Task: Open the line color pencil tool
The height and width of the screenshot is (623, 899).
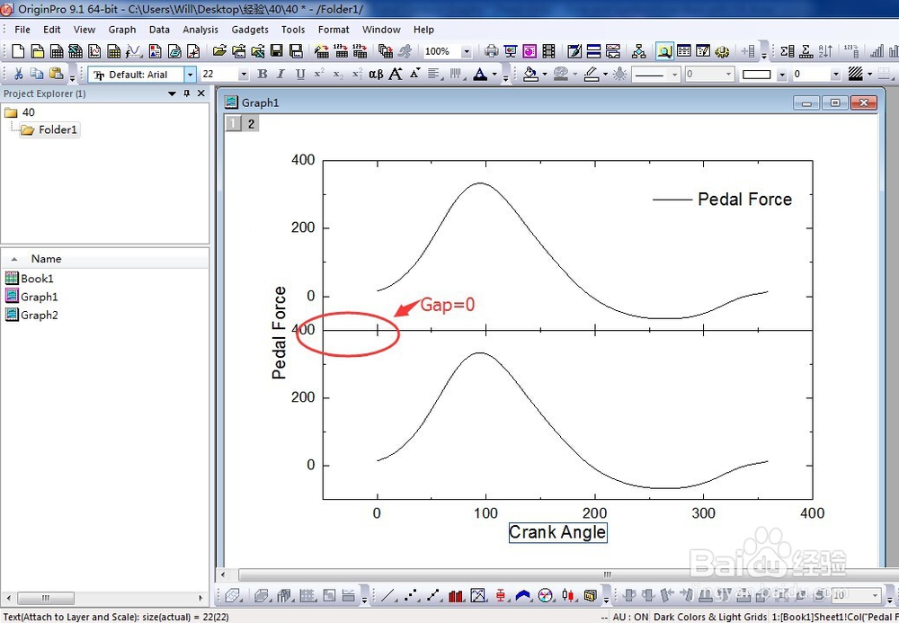Action: (x=592, y=74)
